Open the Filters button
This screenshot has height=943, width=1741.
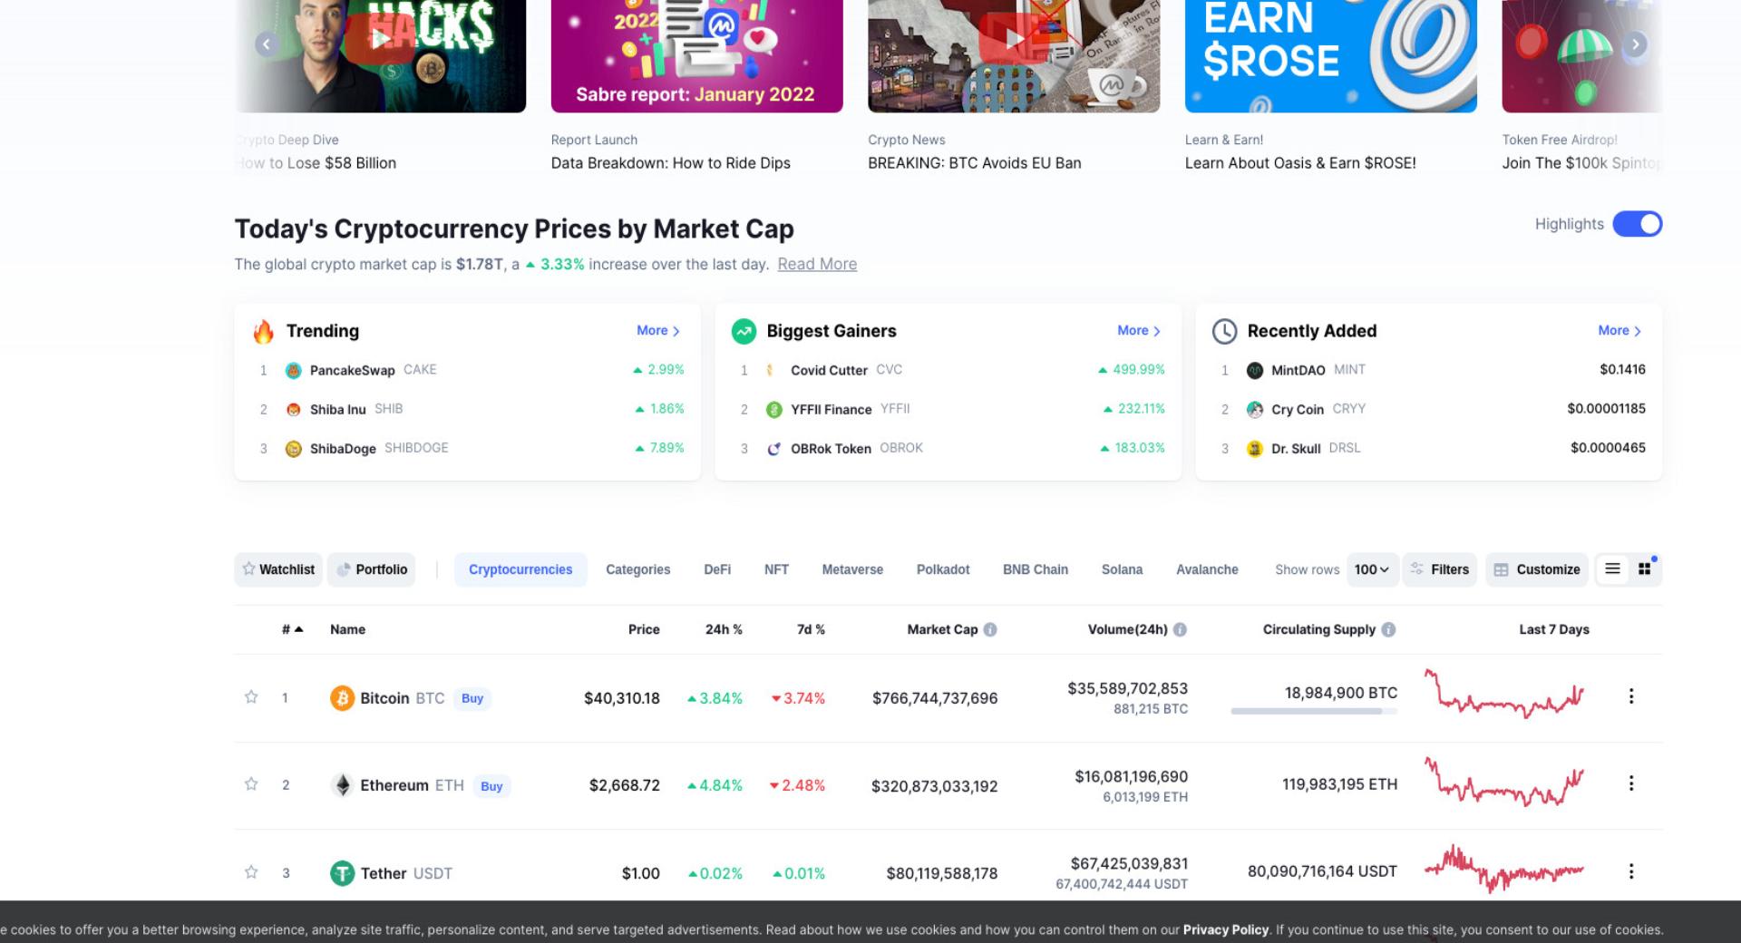pyautogui.click(x=1440, y=569)
